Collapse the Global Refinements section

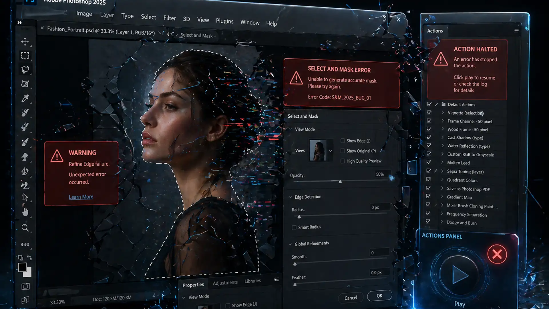(x=291, y=243)
